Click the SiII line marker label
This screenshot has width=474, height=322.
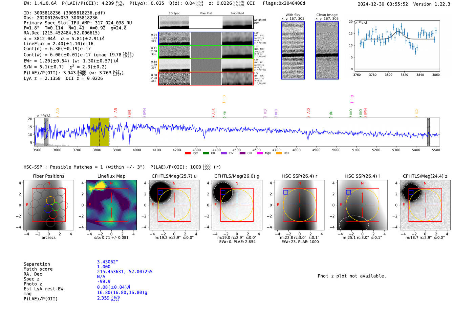click(129, 113)
